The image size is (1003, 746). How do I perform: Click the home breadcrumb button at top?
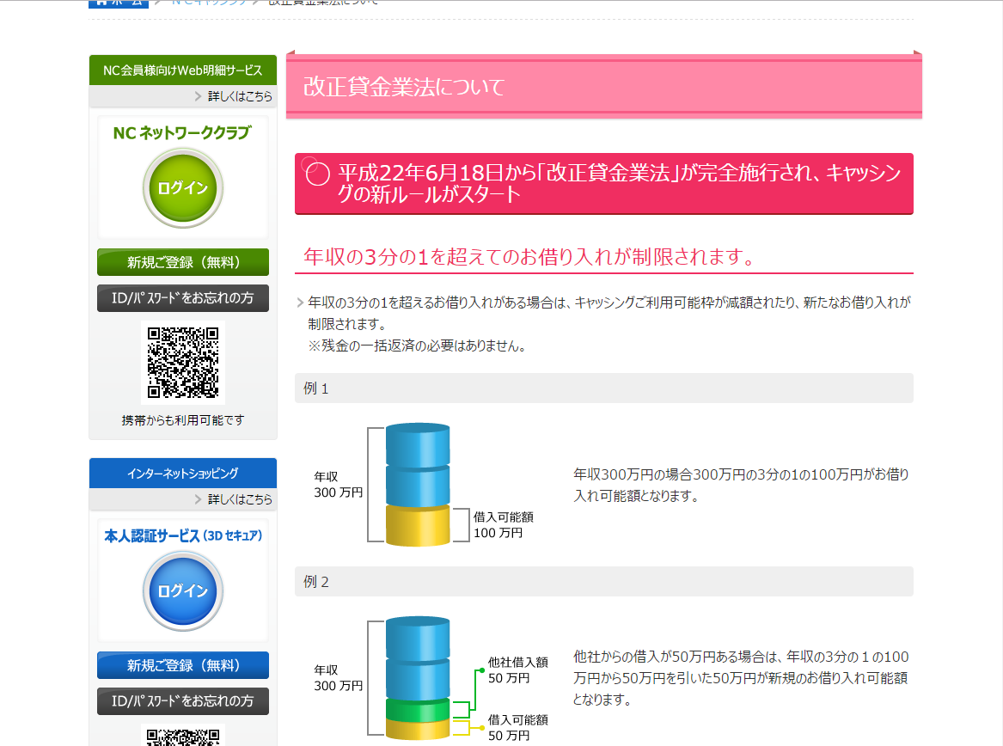pyautogui.click(x=119, y=3)
